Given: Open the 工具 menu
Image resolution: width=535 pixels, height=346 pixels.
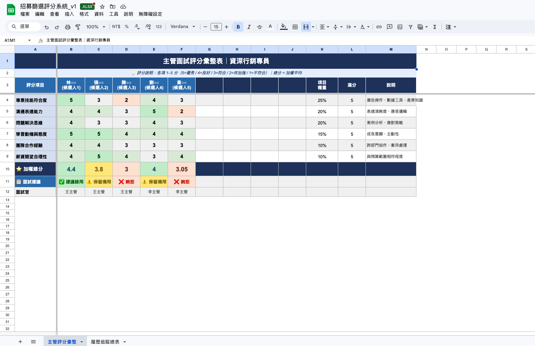Looking at the screenshot, I should click(x=114, y=14).
